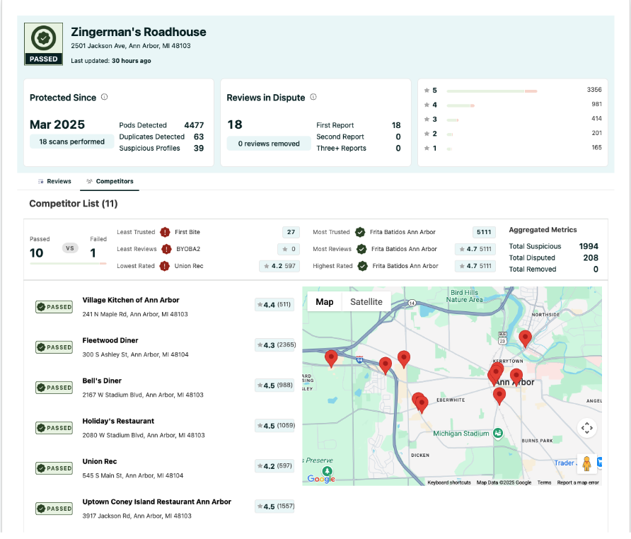Viewport: 631px width, 539px height.
Task: Click the PASSED badge for Bell's Diner
Action: [54, 388]
